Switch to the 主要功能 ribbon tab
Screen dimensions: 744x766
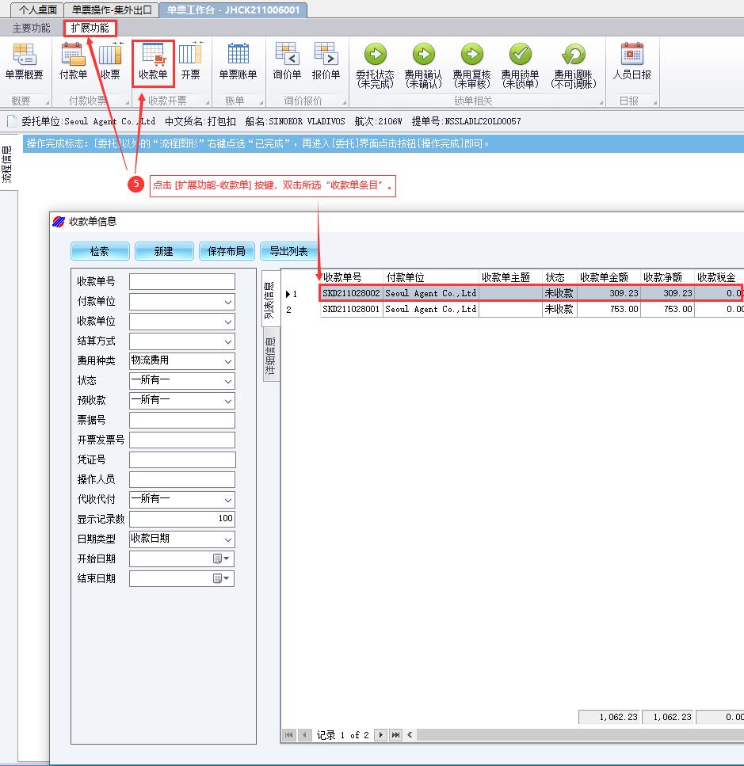pos(31,28)
